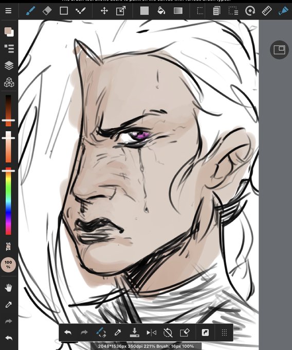Reset canvas rotation in shortcut bar
Screen dimensions: 292x350
point(168,332)
